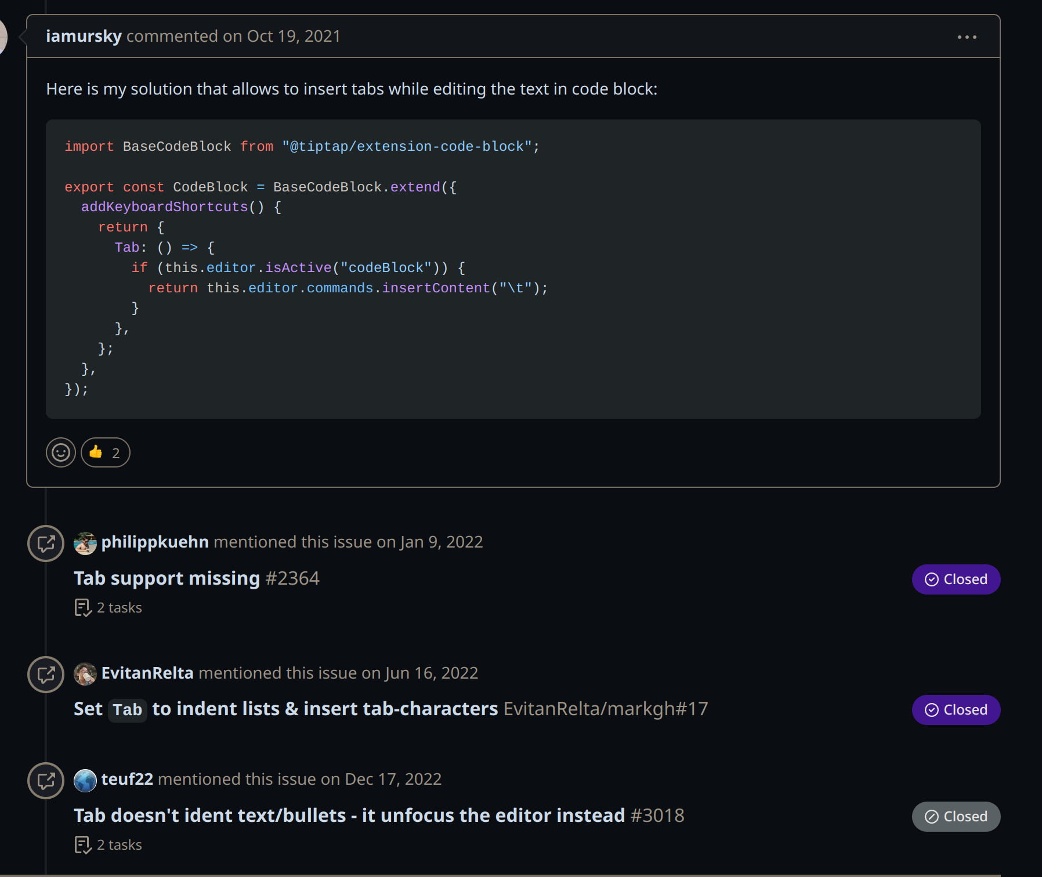Image resolution: width=1042 pixels, height=877 pixels.
Task: Open the comment options kebab menu
Action: pos(967,36)
